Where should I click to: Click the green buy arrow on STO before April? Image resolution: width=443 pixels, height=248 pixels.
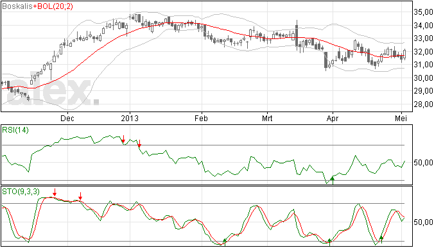click(329, 242)
